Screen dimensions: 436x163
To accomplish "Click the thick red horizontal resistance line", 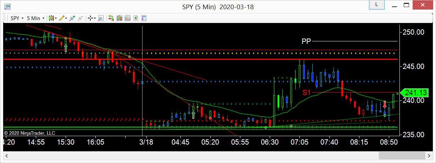I will 200,59.
